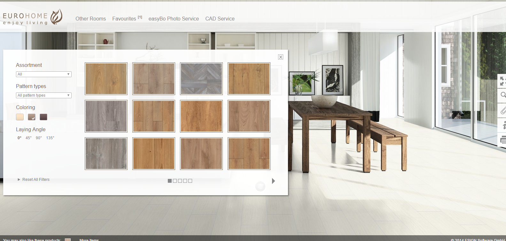Click Reset All Filters link
506x241 pixels.
36,180
